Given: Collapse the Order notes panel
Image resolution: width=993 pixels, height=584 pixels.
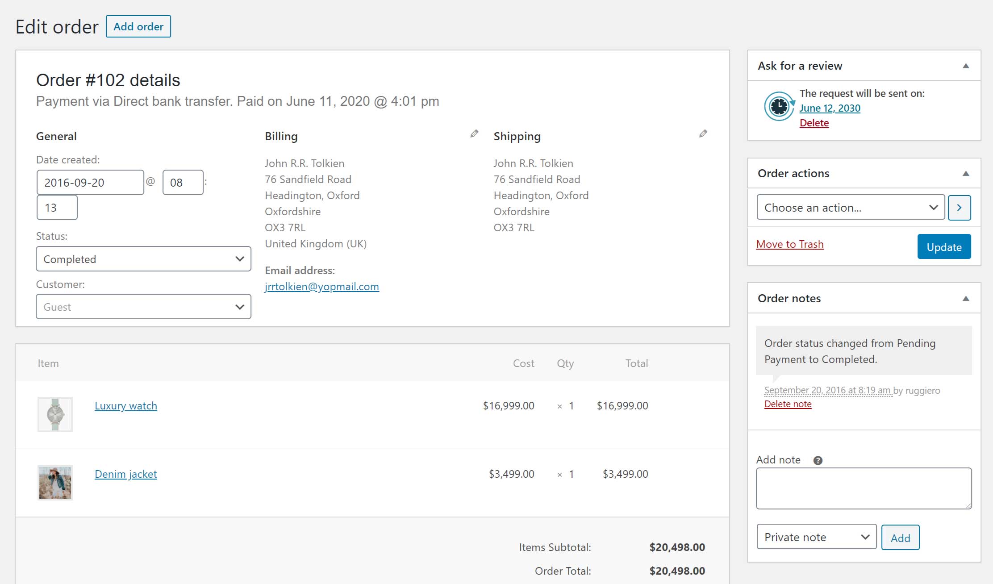Looking at the screenshot, I should click(966, 299).
